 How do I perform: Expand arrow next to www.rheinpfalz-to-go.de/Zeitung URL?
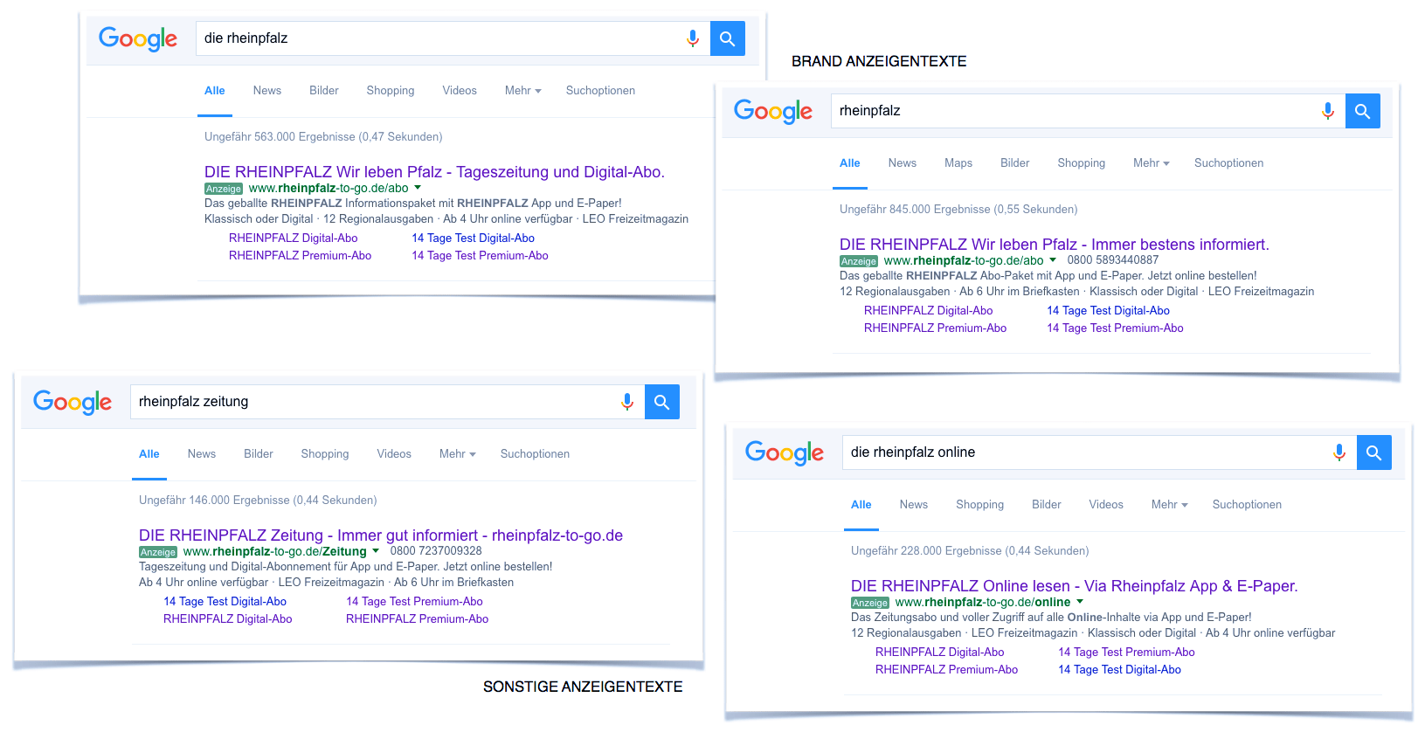[376, 551]
